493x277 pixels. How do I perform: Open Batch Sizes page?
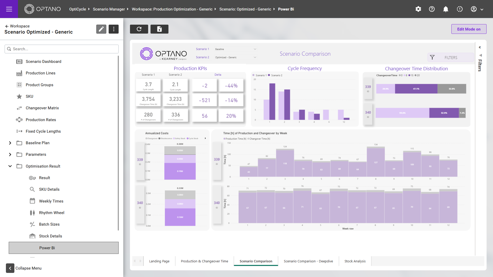(49, 224)
